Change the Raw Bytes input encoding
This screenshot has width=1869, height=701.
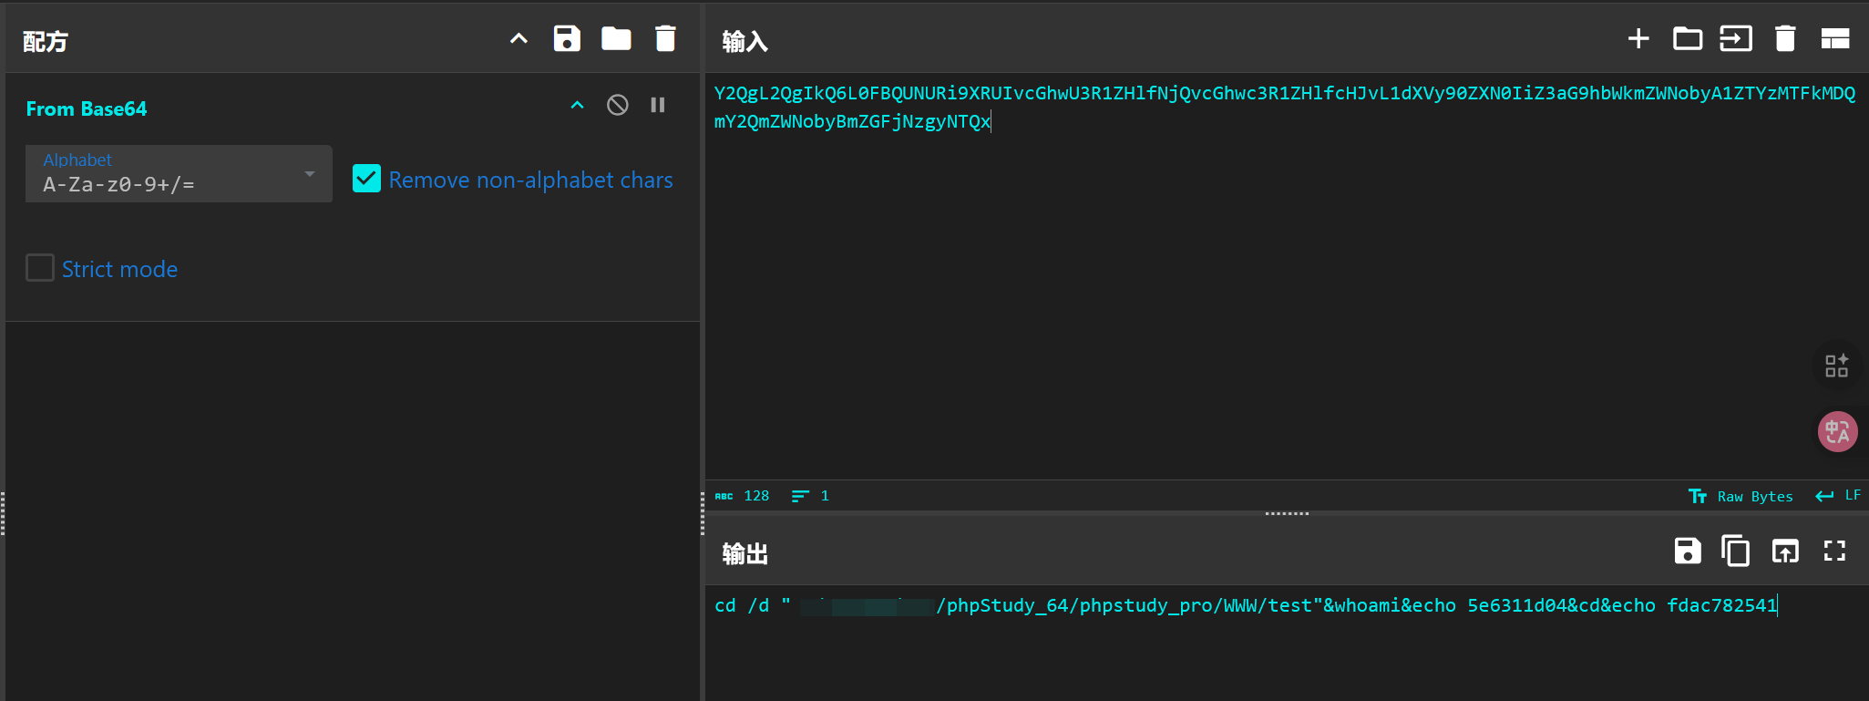tap(1741, 496)
